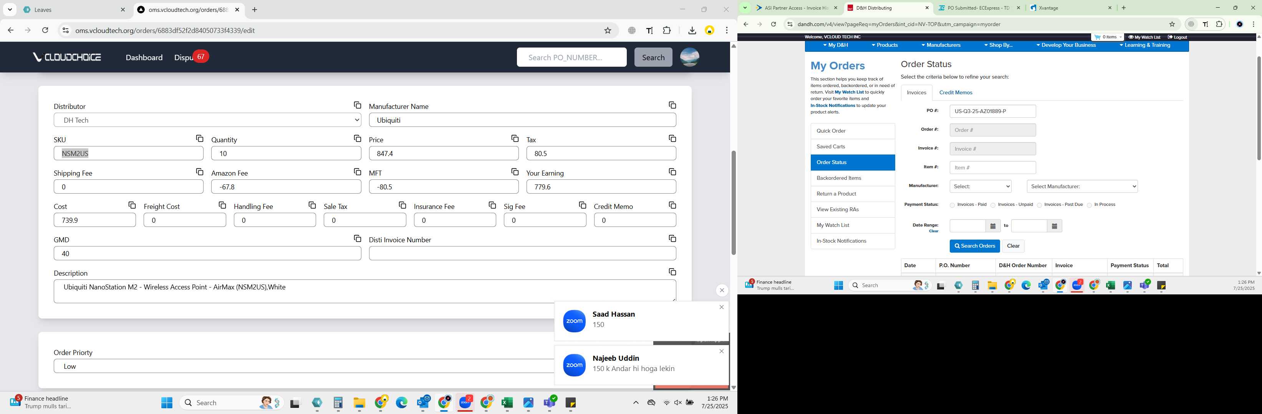This screenshot has width=1262, height=414.
Task: Open the Select Manufacturer combo box
Action: (1082, 186)
